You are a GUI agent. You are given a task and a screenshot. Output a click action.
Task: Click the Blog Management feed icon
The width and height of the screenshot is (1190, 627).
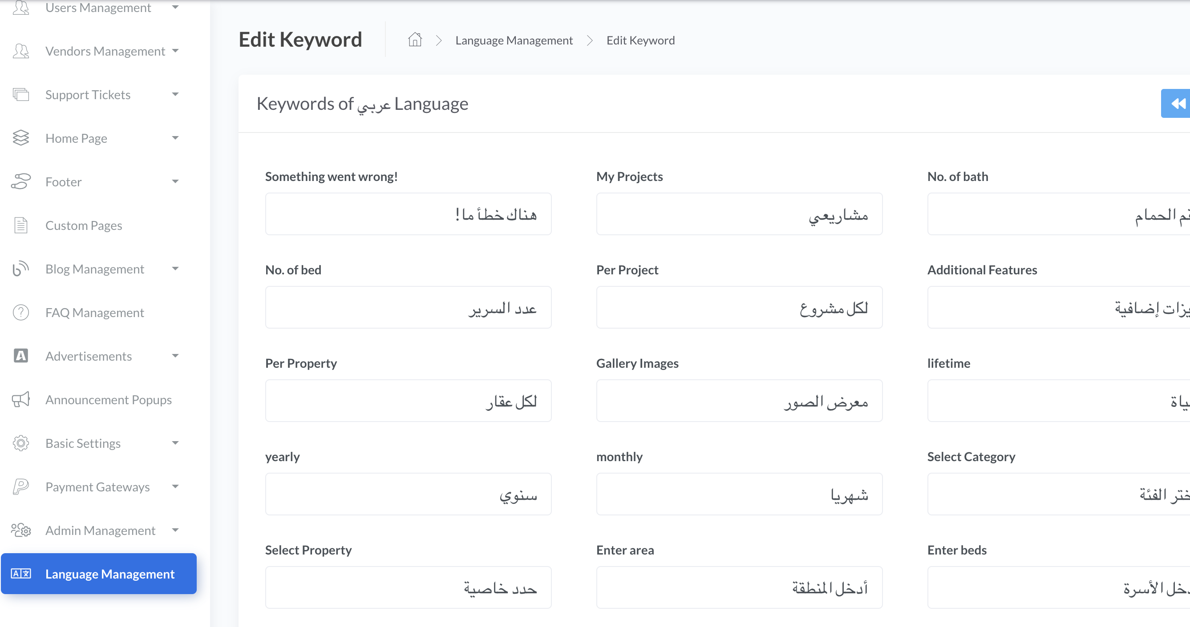point(21,269)
